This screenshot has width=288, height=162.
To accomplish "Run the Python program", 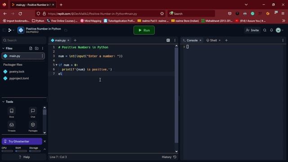I will click(144, 30).
